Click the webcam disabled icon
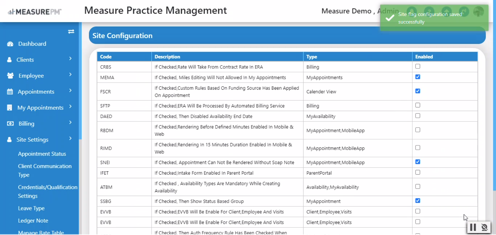The width and height of the screenshot is (496, 235). [x=484, y=227]
